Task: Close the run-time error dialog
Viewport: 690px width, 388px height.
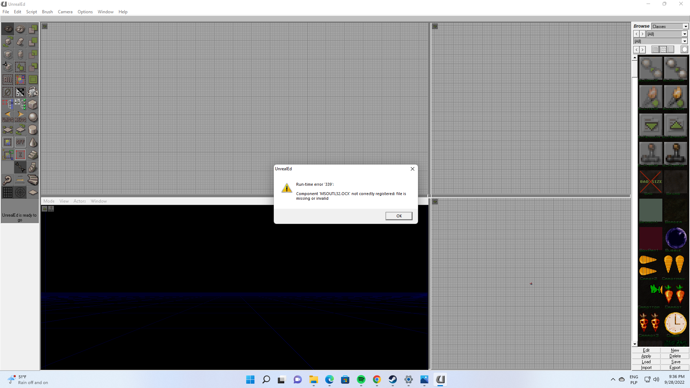Action: point(413,169)
